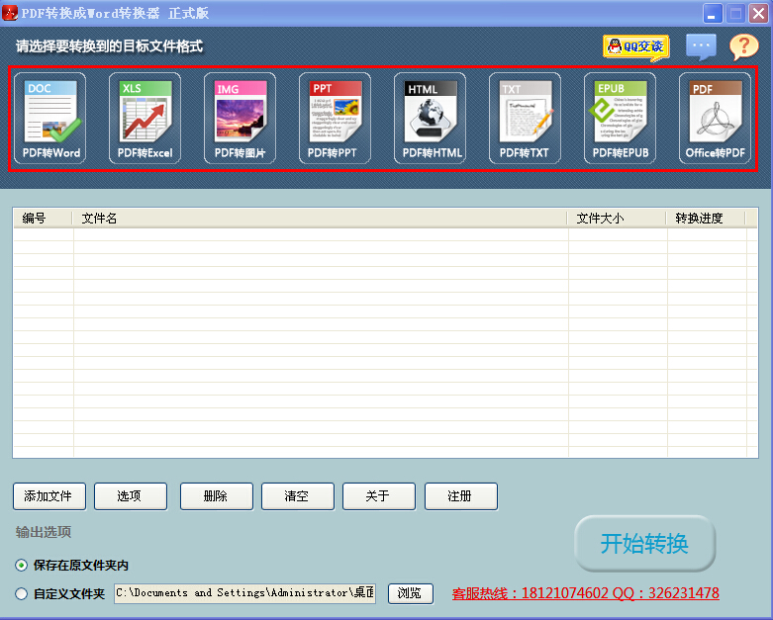
Task: Click the 注册 register button
Action: 461,496
